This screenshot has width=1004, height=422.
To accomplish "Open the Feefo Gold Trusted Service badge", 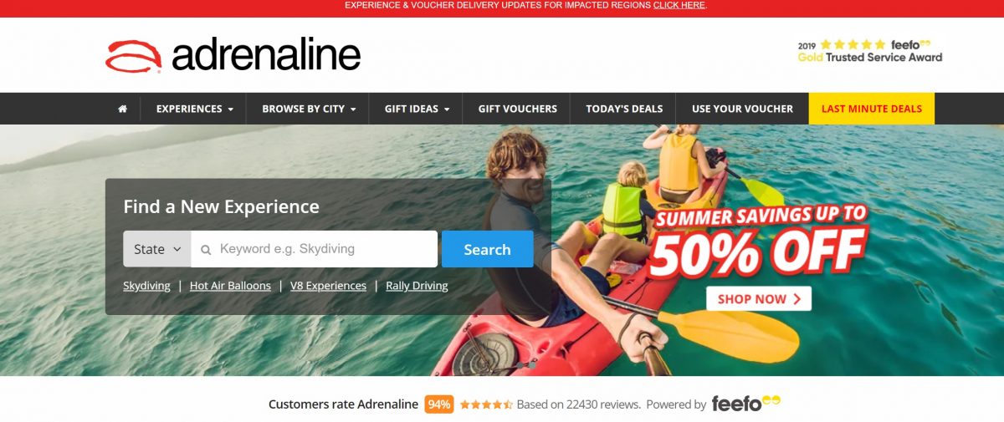I will coord(870,51).
